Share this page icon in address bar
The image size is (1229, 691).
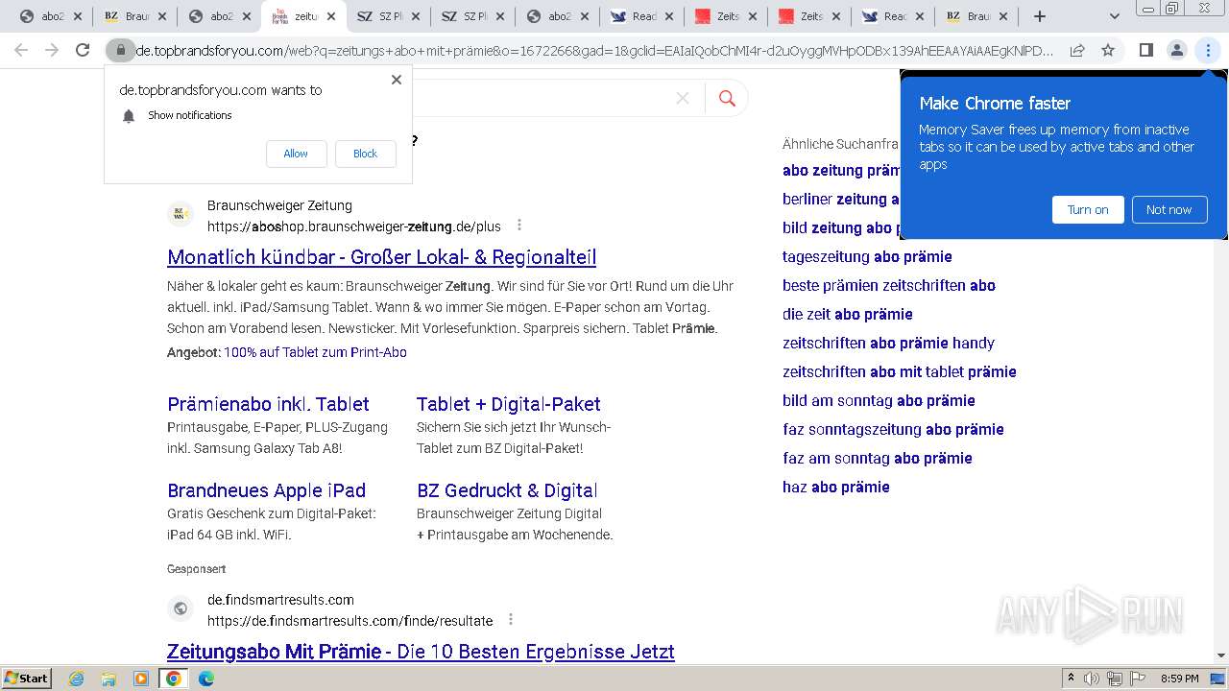point(1077,50)
